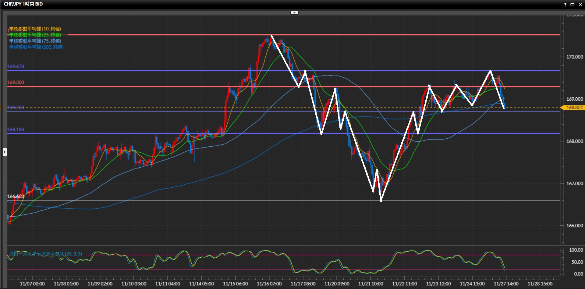Image resolution: width=585 pixels, height=289 pixels.
Task: Select the 169.678 horizontal line label
Action: coord(16,67)
